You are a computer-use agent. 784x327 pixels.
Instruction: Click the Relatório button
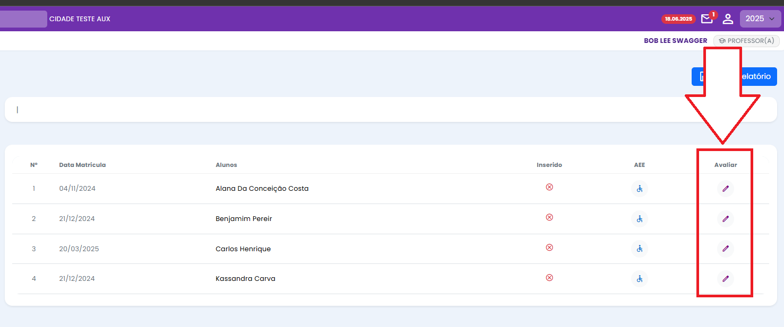[734, 76]
